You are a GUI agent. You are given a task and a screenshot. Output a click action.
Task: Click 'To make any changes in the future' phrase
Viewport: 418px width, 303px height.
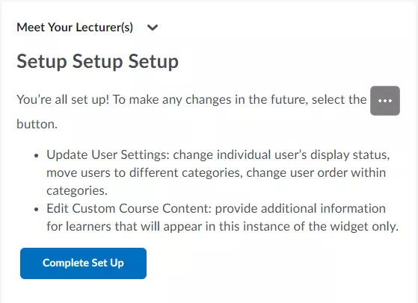[210, 100]
